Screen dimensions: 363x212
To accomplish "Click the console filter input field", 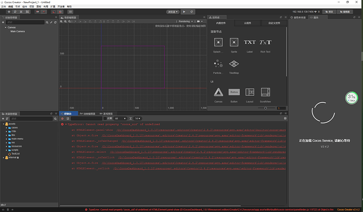I will (x=87, y=119).
